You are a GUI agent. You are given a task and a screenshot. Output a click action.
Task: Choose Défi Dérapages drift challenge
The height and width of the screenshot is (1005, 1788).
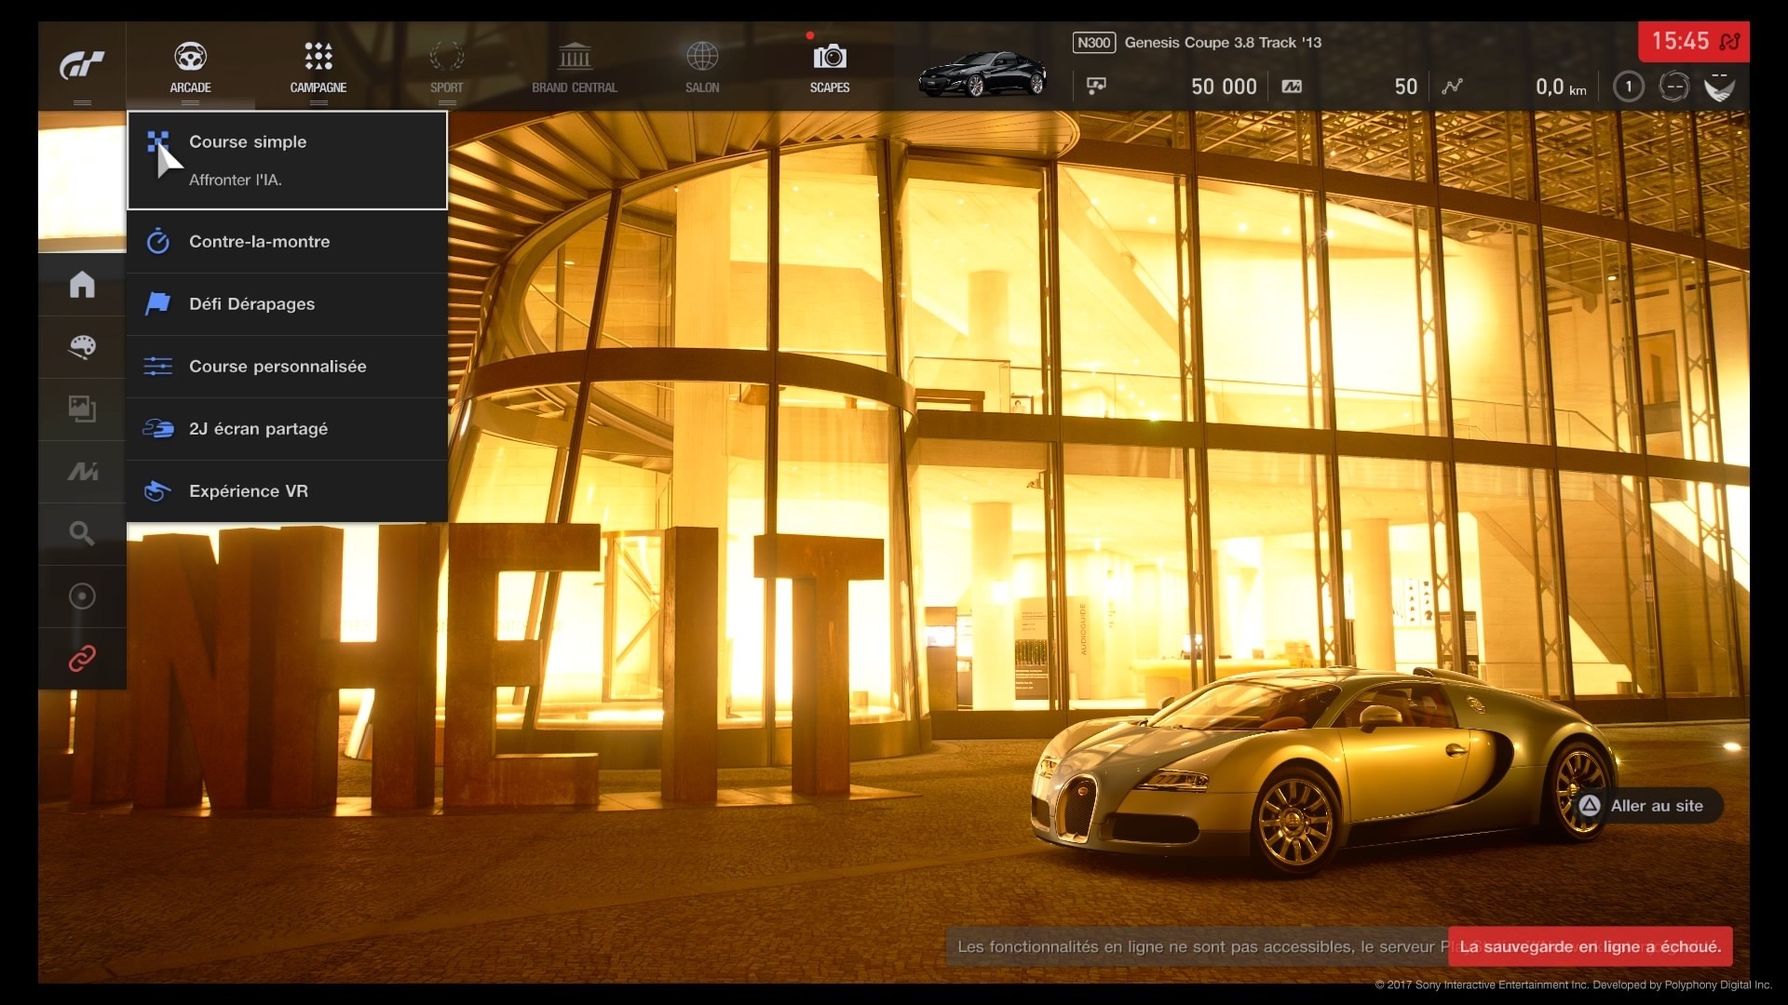(287, 303)
